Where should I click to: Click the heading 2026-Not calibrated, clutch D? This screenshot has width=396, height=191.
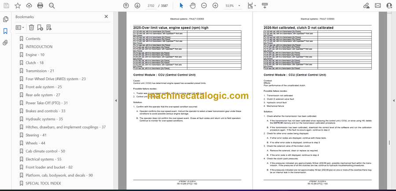click(298, 28)
